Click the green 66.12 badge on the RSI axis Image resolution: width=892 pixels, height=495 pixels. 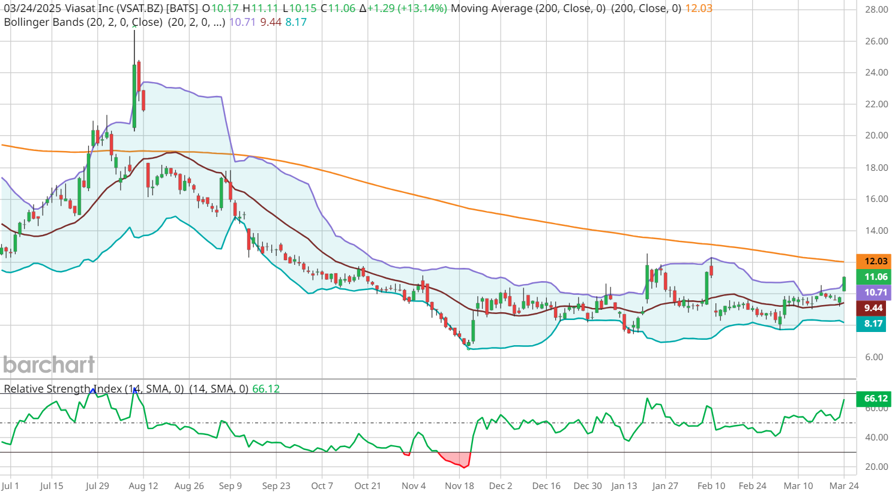pos(875,399)
